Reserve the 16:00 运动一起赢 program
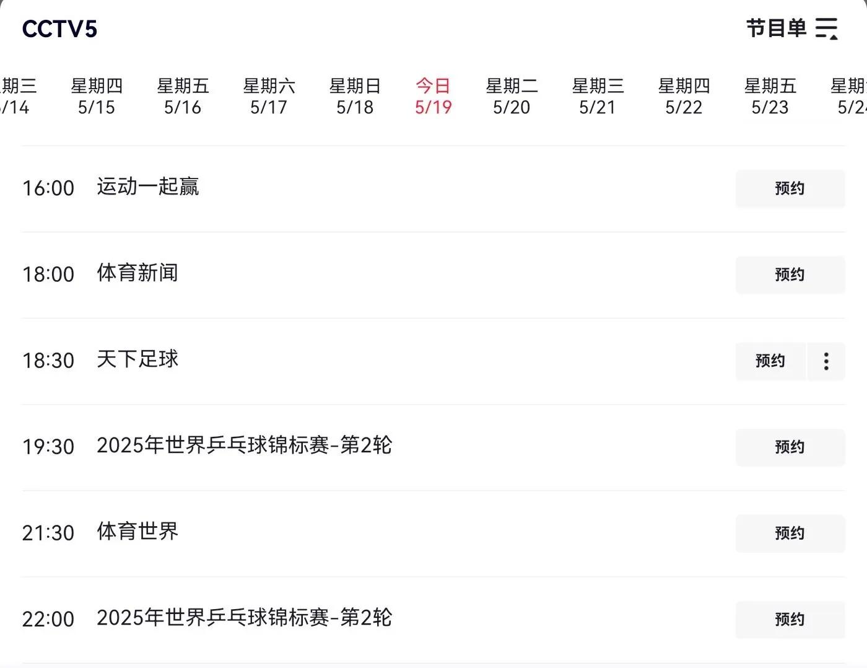This screenshot has width=867, height=668. [x=790, y=188]
